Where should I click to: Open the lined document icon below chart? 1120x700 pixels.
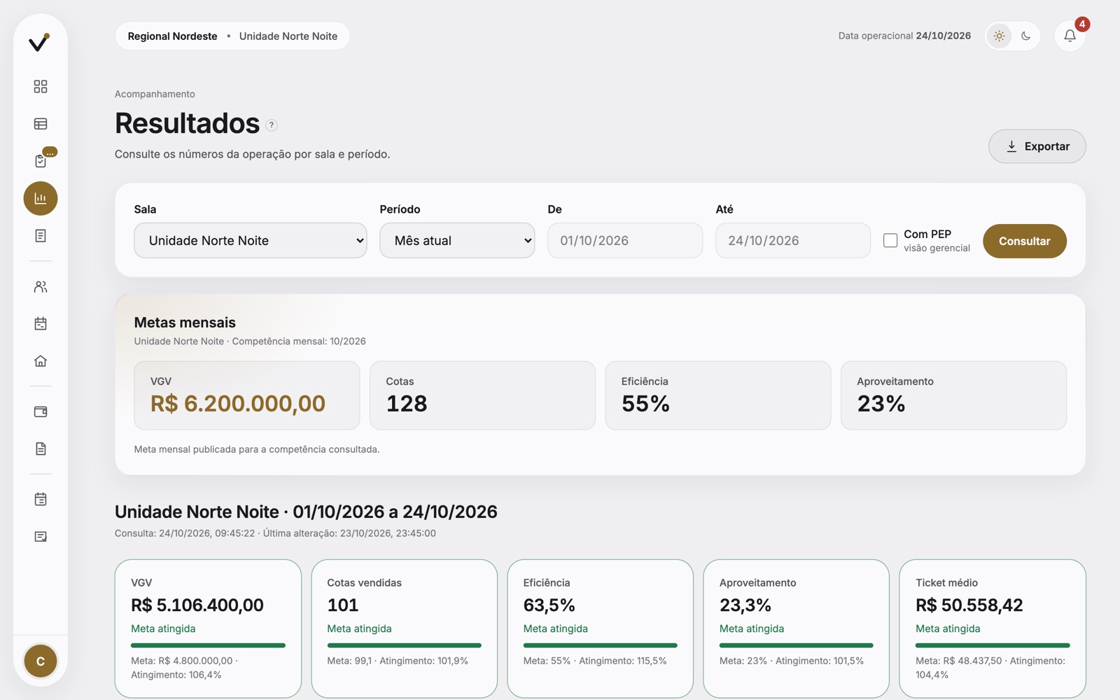[41, 236]
